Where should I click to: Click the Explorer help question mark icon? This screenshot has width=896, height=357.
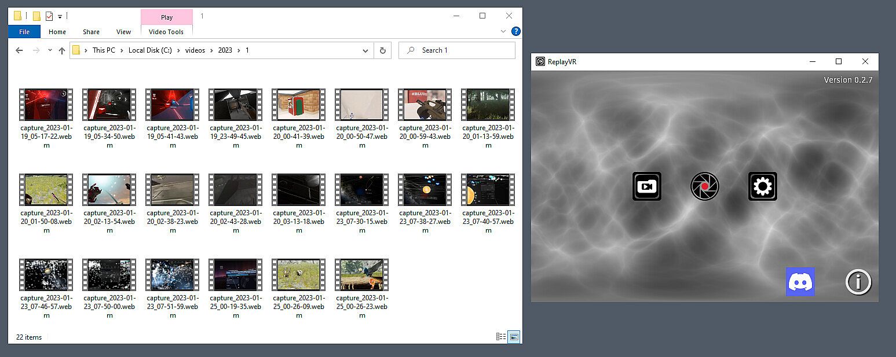pyautogui.click(x=515, y=31)
